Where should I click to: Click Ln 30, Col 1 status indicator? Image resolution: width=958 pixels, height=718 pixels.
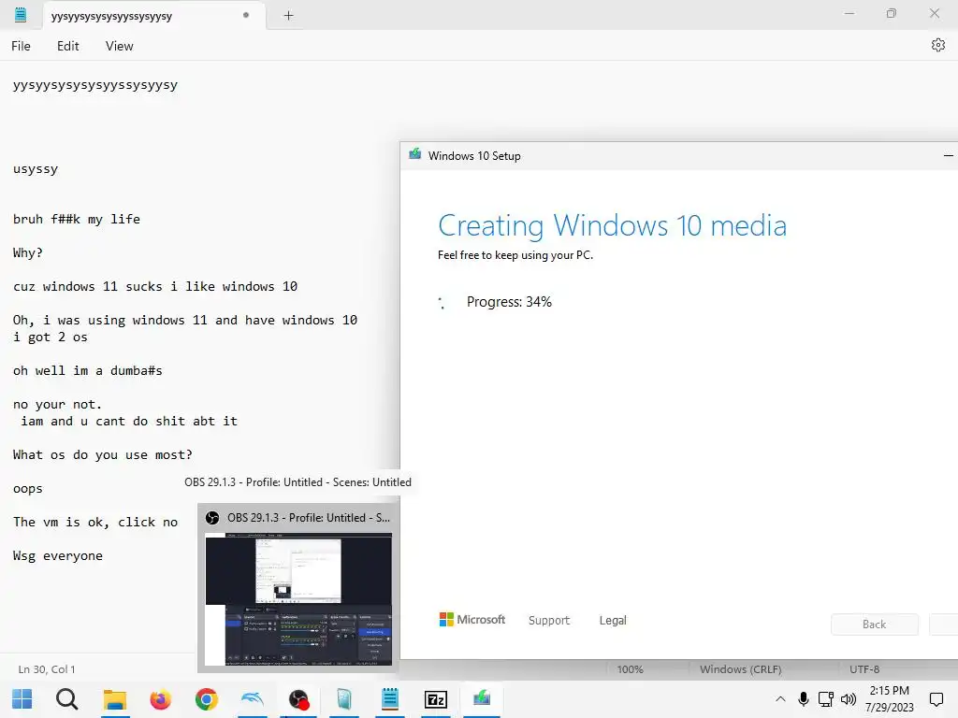pos(47,669)
